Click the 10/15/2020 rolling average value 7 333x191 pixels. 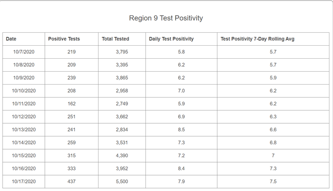pyautogui.click(x=273, y=156)
